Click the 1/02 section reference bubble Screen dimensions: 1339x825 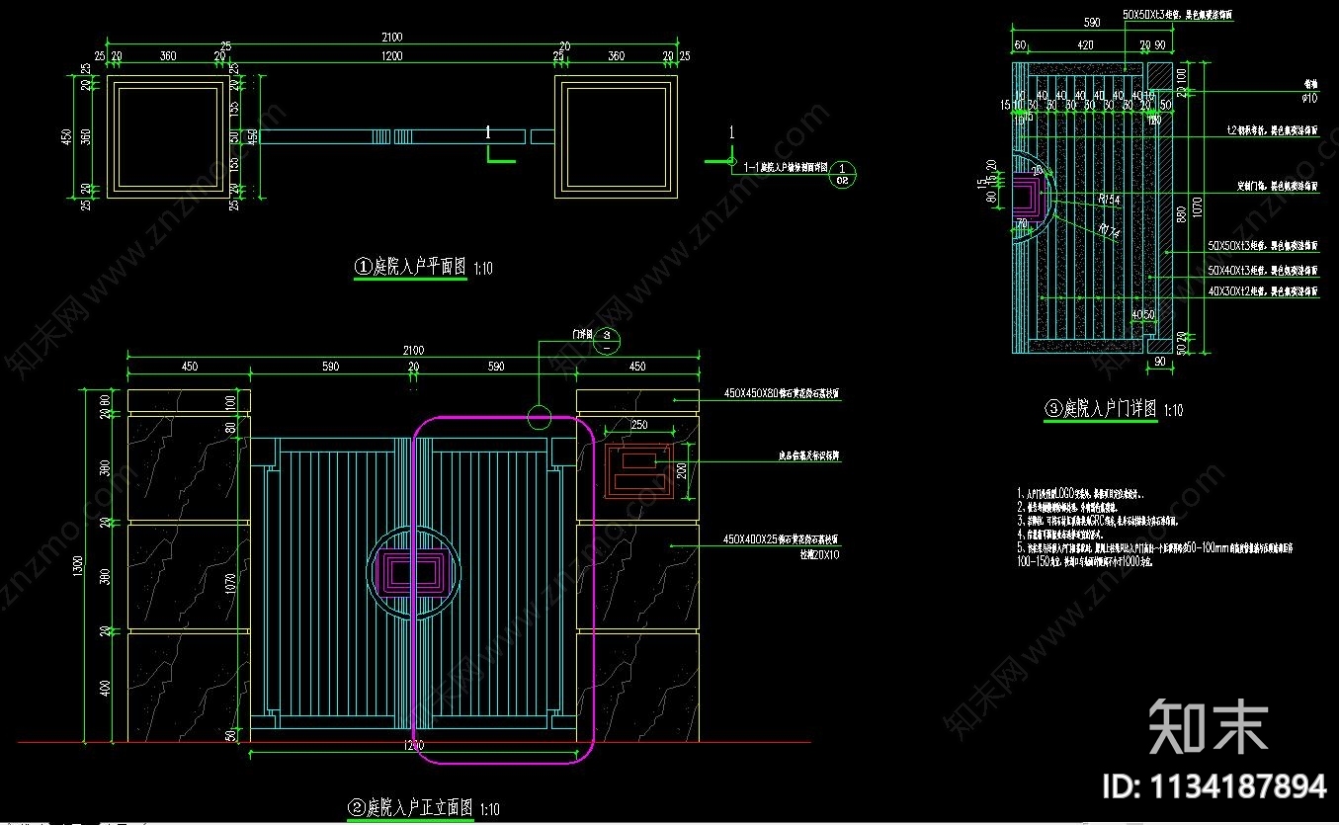click(842, 174)
